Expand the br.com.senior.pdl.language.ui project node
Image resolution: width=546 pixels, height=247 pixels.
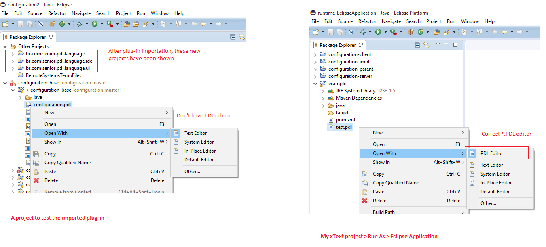pos(13,68)
